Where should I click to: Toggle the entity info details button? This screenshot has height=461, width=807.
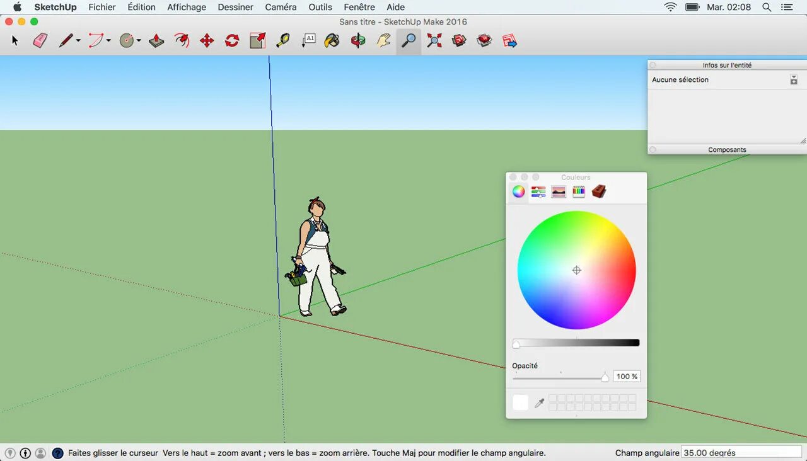point(794,80)
